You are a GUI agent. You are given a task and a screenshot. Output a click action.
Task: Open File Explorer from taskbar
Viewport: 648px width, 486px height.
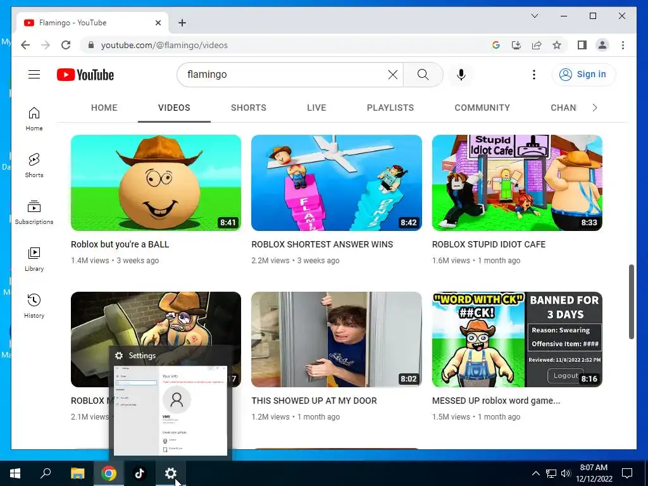77,473
